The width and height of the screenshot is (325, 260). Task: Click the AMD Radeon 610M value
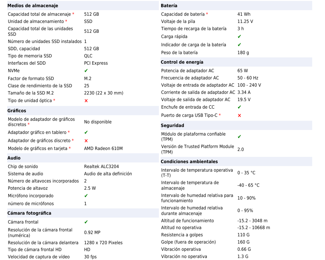pos(103,148)
